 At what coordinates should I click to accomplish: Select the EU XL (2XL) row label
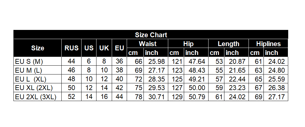coord(34,88)
